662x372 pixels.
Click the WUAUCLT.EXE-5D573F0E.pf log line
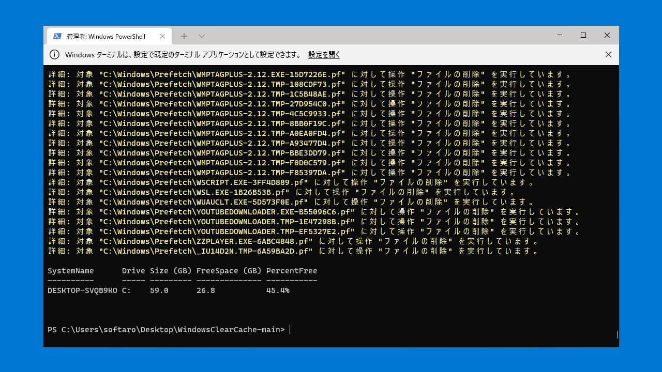pos(291,202)
